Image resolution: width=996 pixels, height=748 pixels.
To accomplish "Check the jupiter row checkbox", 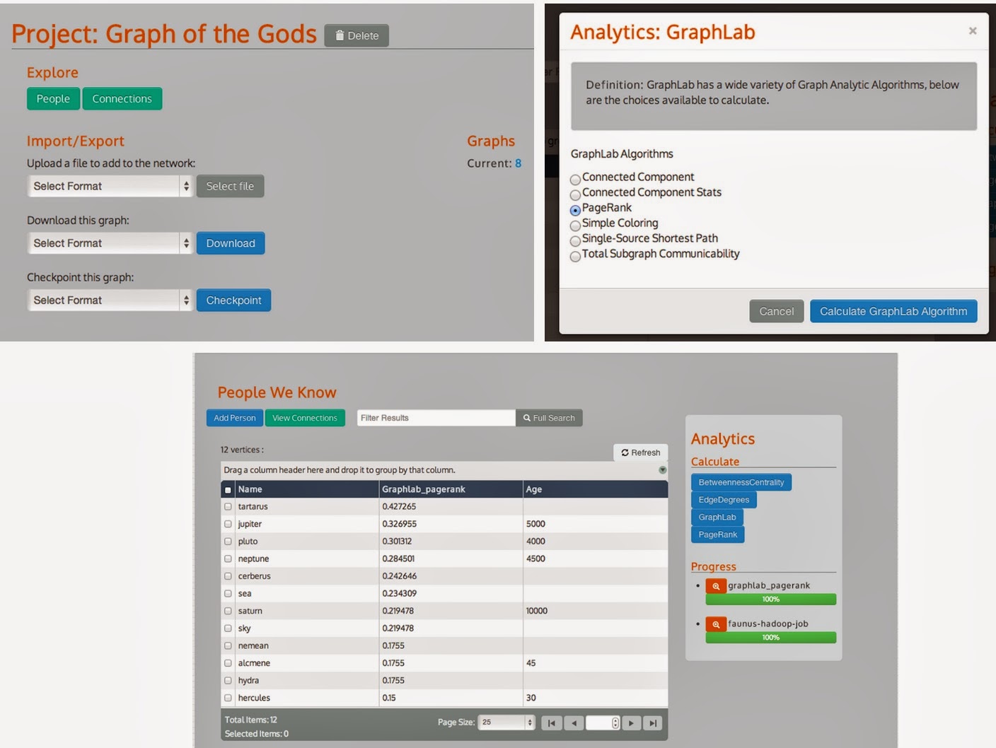I will pyautogui.click(x=228, y=524).
